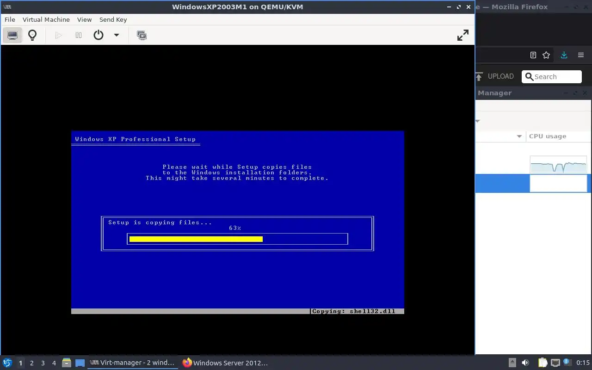Select the highlighted VM row in Manager

[533, 184]
